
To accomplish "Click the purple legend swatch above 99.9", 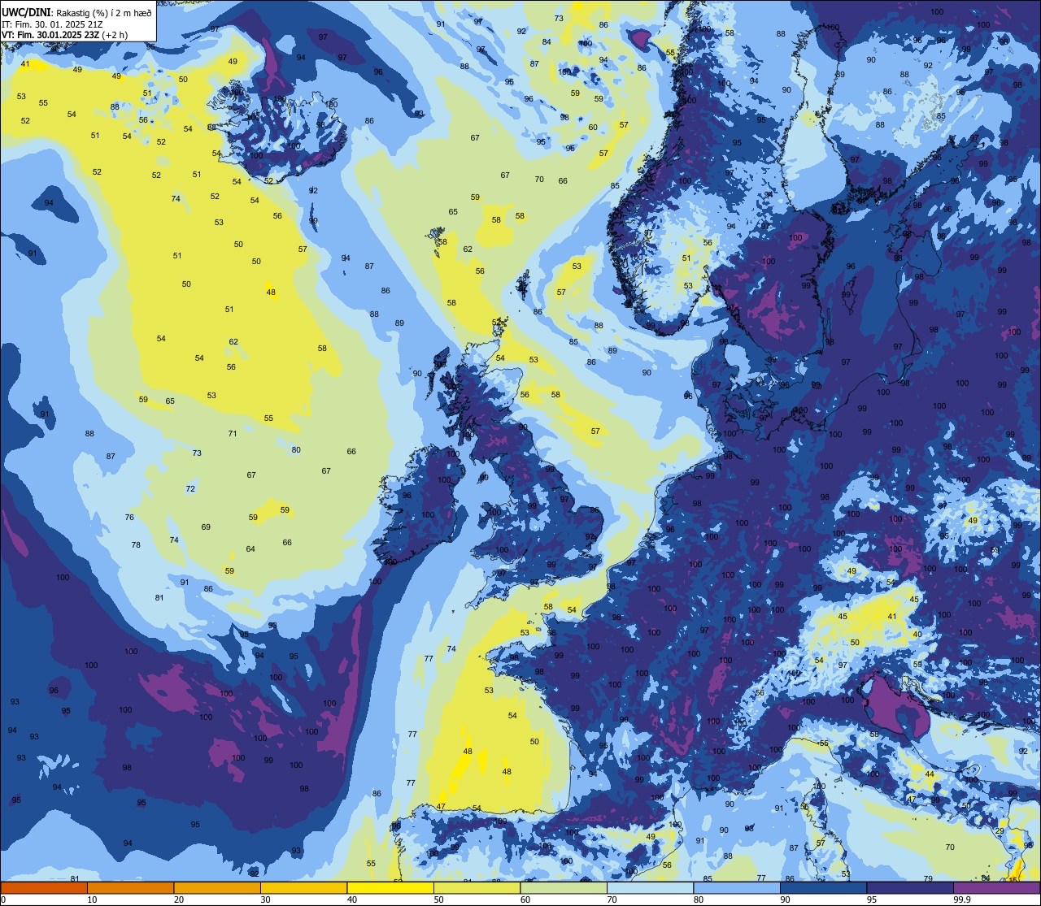I will [996, 887].
